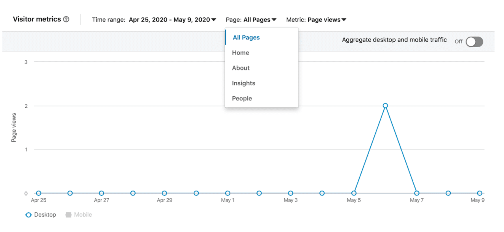Open the Visitor metrics help tooltip icon
Image resolution: width=504 pixels, height=232 pixels.
66,19
